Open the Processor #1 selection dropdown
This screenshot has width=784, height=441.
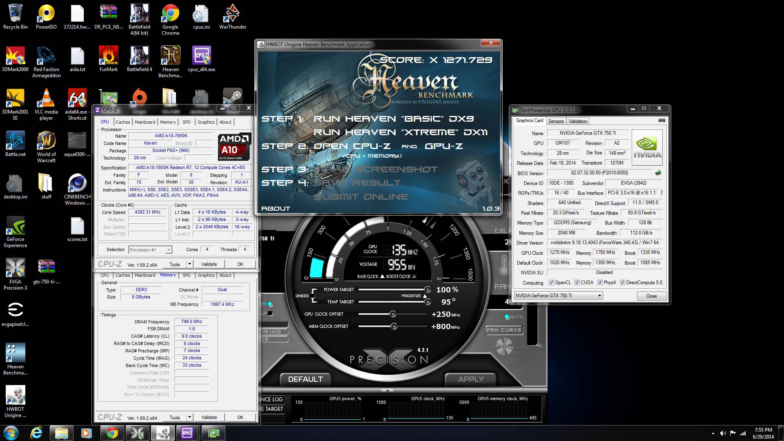point(150,249)
